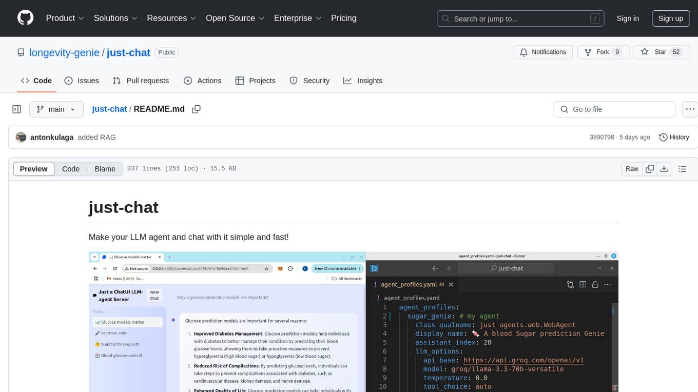View the file History
698x392 pixels.
[x=674, y=137]
